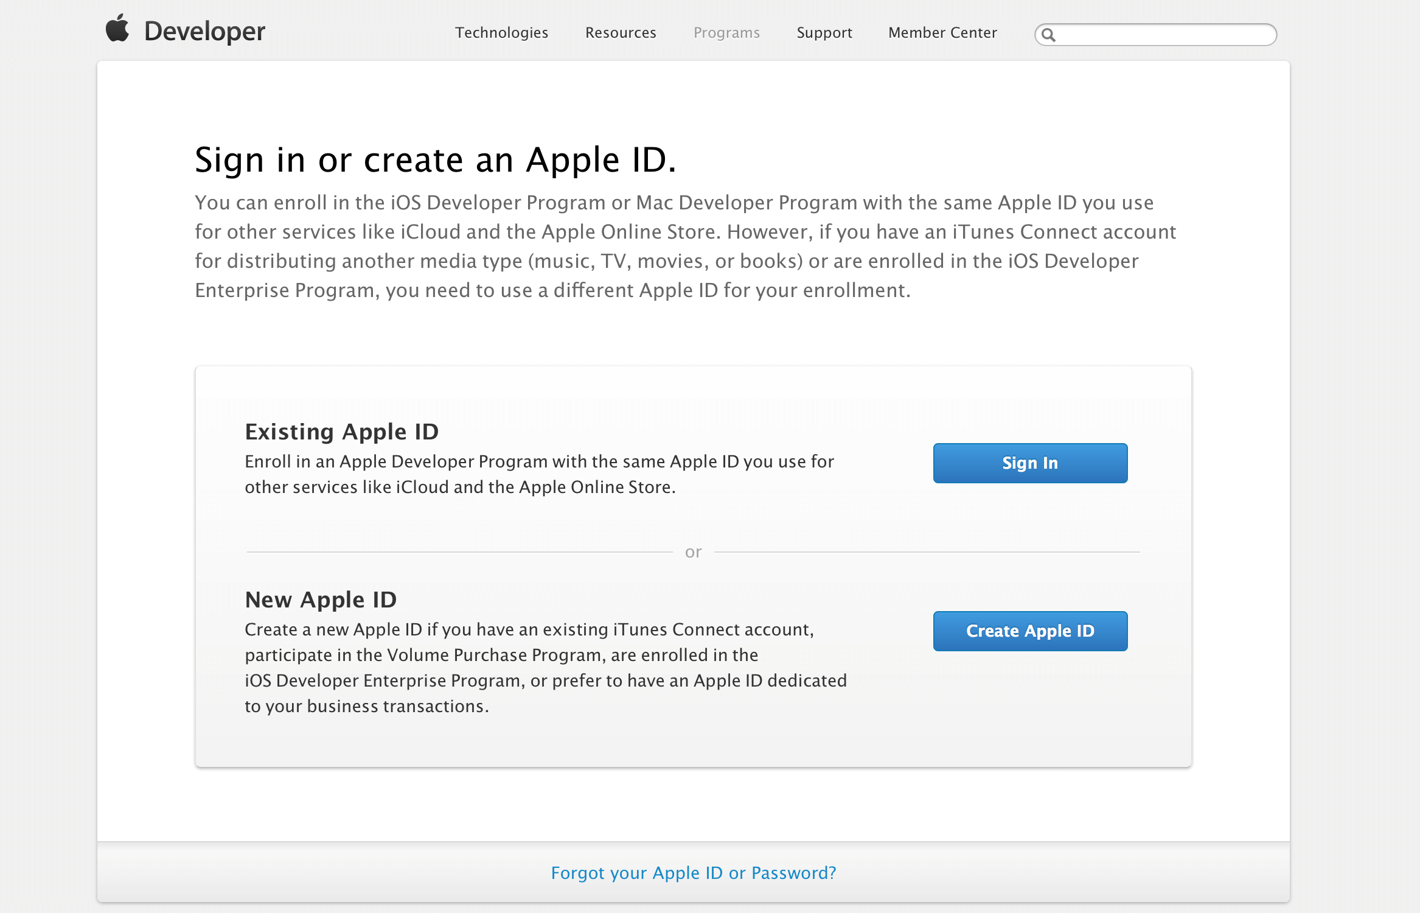Click text 'You can enroll in the iOS Developer Program'
Viewport: 1420px width, 913px height.
click(x=400, y=203)
